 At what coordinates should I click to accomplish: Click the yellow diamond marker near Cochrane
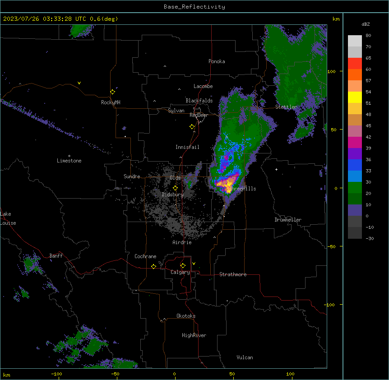(x=153, y=266)
